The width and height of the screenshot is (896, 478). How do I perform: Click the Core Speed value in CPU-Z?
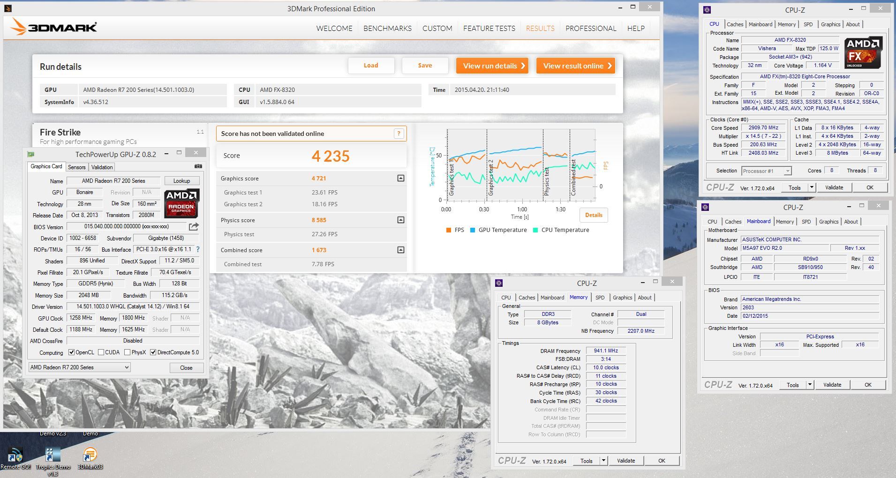pos(763,127)
